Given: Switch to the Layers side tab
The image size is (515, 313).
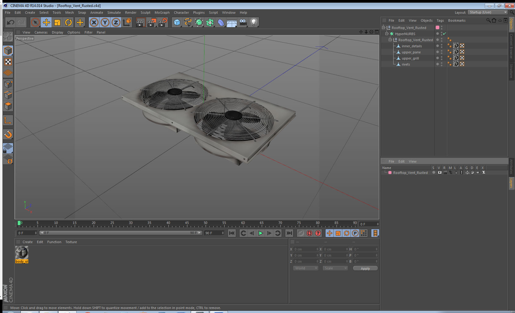Looking at the screenshot, I should tap(511, 183).
